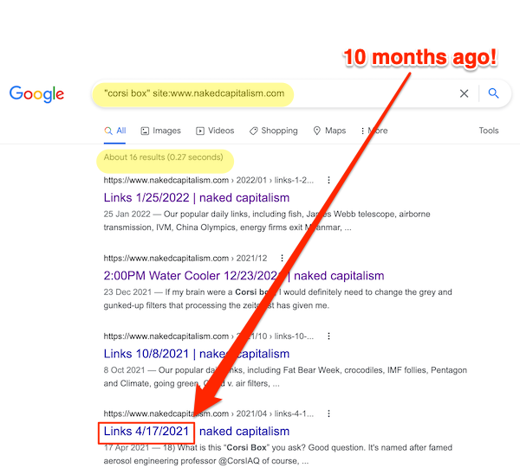Expand the More search categories menu
This screenshot has width=520, height=474.
click(374, 131)
